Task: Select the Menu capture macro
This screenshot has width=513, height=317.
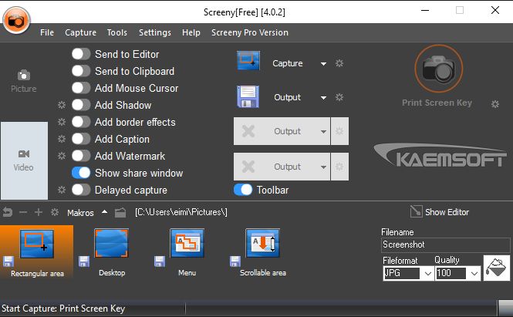Action: click(187, 252)
